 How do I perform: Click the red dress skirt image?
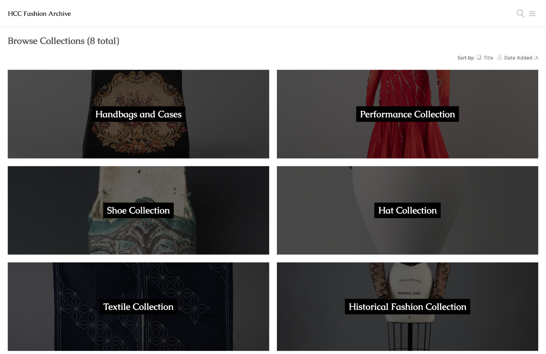(407, 142)
